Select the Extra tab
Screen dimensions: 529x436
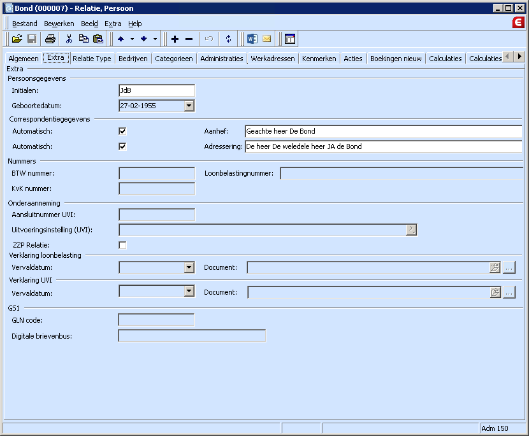(55, 58)
